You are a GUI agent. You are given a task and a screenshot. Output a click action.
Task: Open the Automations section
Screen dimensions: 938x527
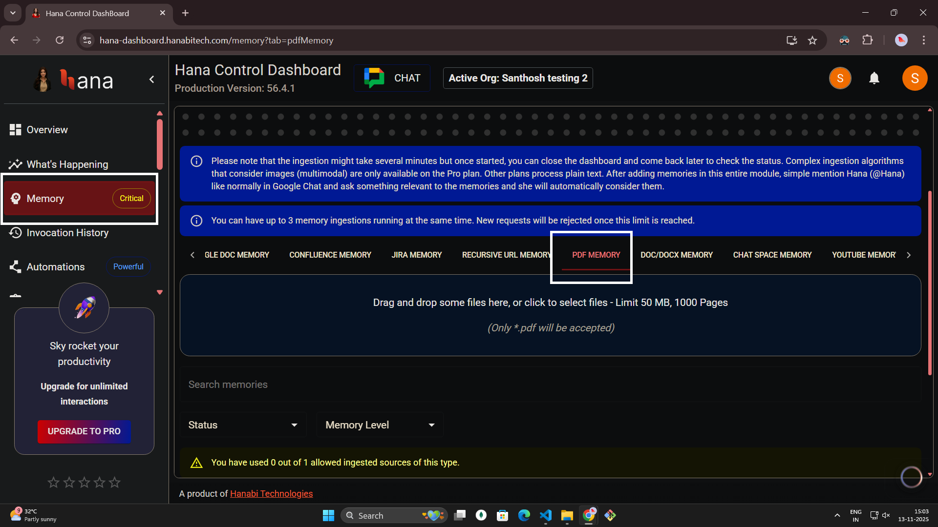tap(55, 266)
